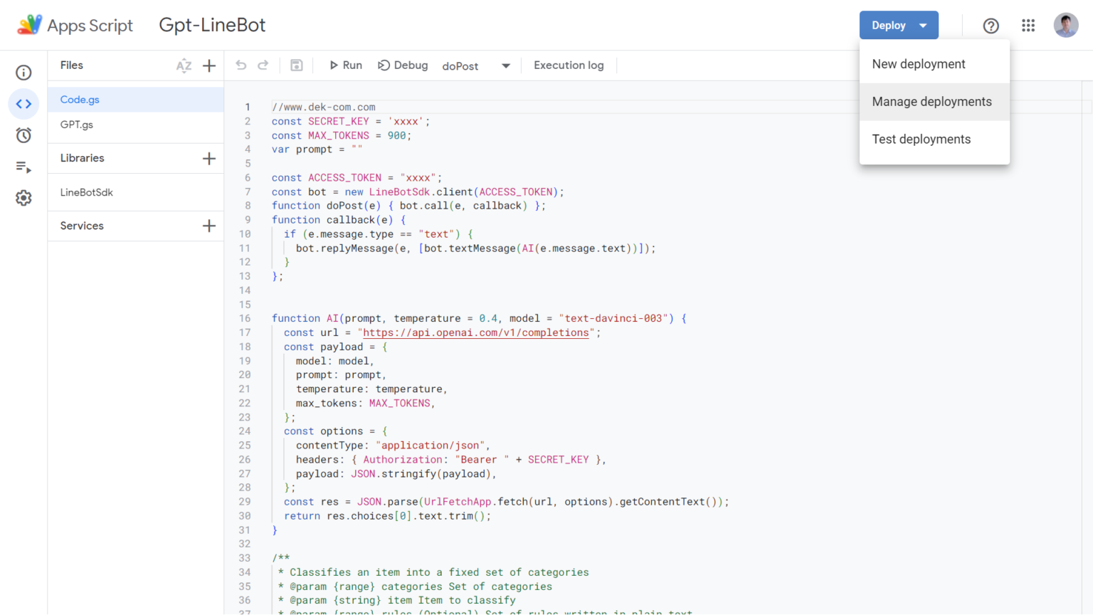Choose Test deployments menu item
Screen dimensions: 1093x615
click(x=934, y=140)
